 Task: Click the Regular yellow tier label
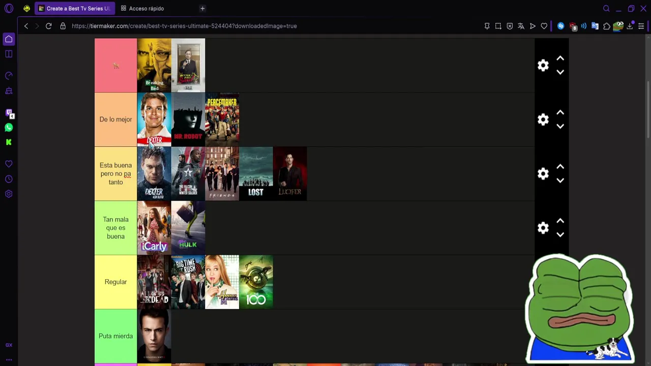pyautogui.click(x=115, y=282)
